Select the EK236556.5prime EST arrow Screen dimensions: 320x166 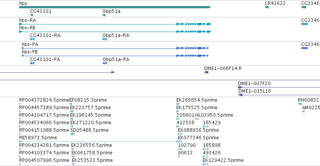(72, 149)
